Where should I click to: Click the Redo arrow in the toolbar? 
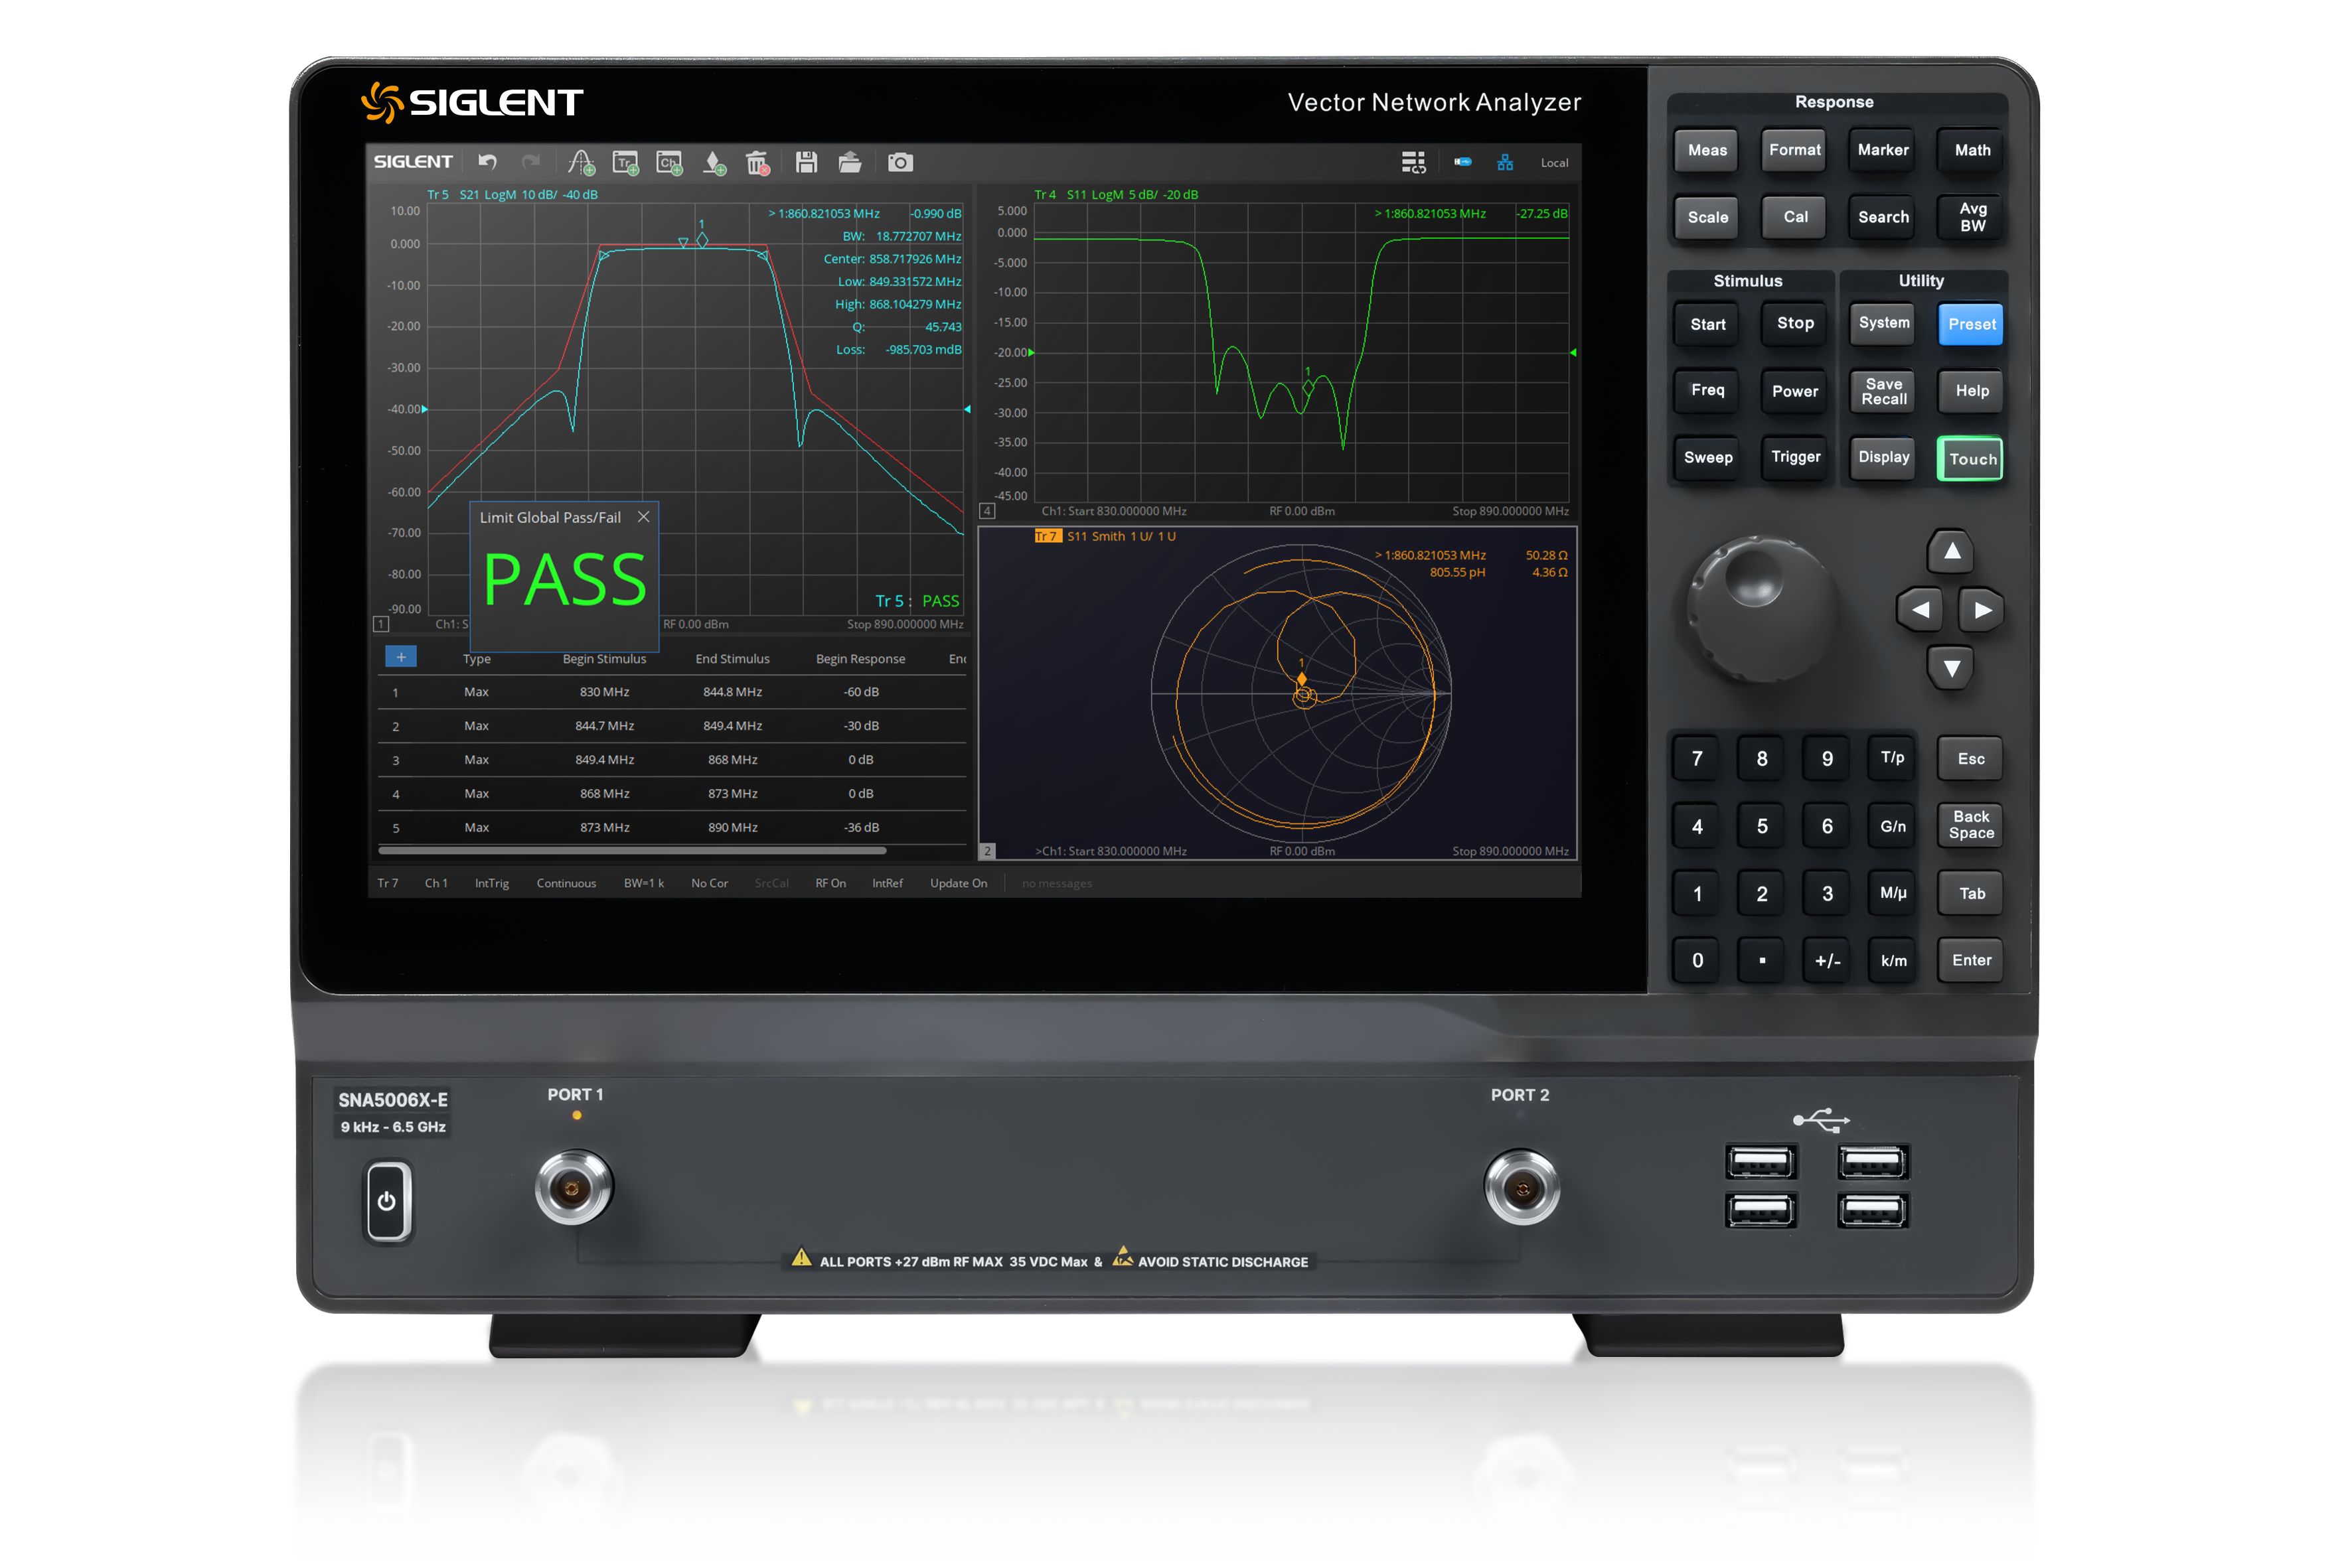click(x=531, y=162)
